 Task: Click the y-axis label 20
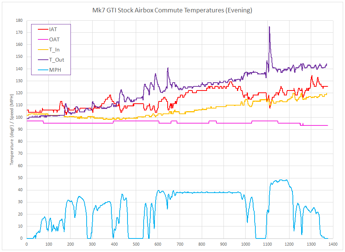pos(20,214)
